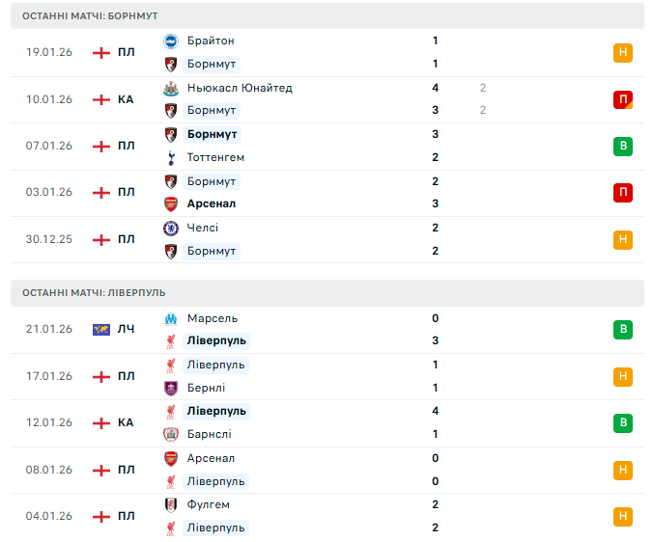The height and width of the screenshot is (542, 653).
Task: Click orange draw badge for Brighton match
Action: 623,53
